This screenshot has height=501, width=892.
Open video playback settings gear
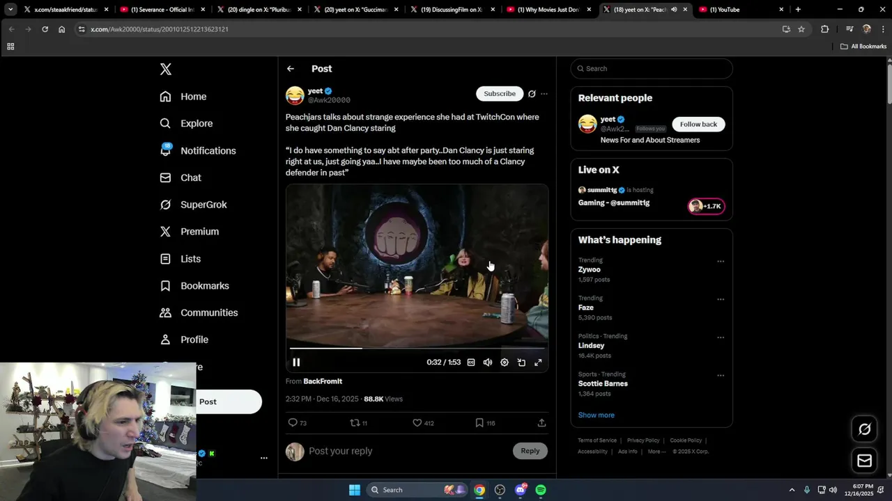505,363
